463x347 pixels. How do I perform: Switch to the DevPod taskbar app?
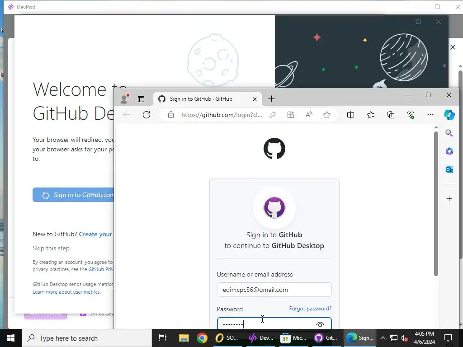[261, 338]
